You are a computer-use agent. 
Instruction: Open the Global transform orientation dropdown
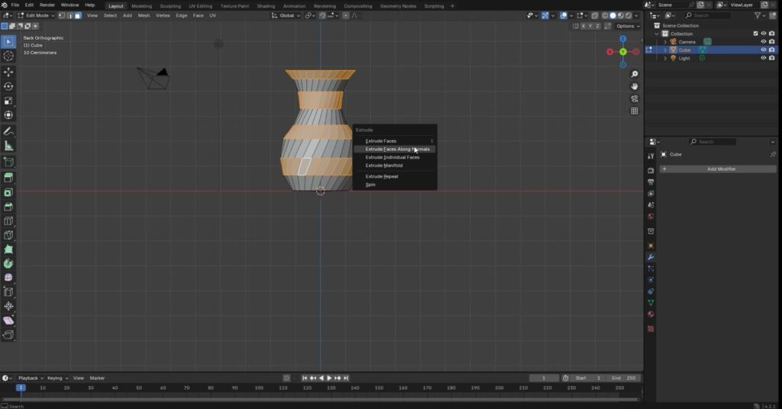click(288, 15)
